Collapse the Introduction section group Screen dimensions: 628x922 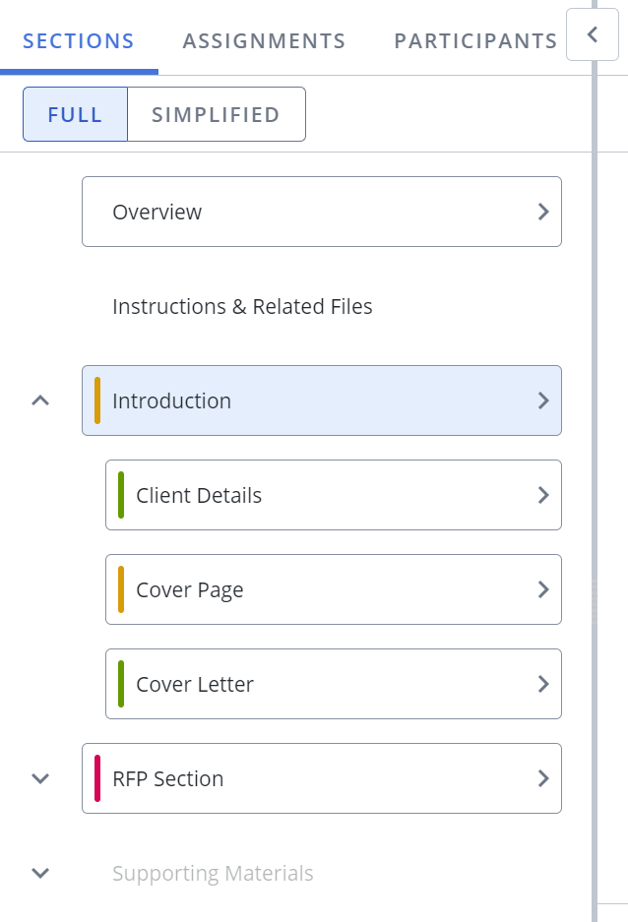click(x=40, y=400)
